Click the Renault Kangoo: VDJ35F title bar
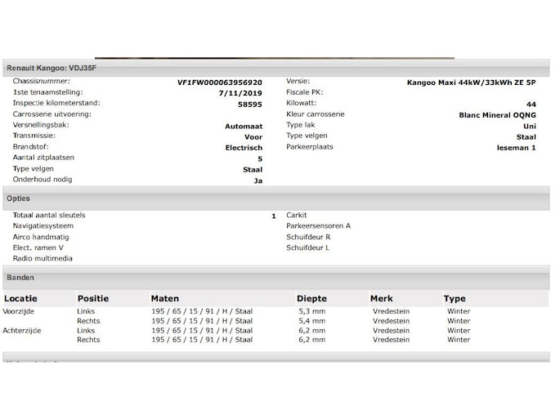560x419 pixels. click(x=51, y=68)
